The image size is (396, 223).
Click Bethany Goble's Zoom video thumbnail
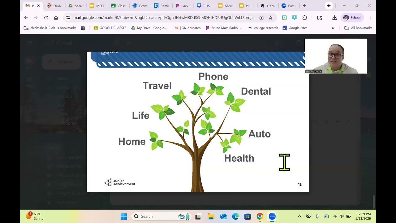(336, 56)
